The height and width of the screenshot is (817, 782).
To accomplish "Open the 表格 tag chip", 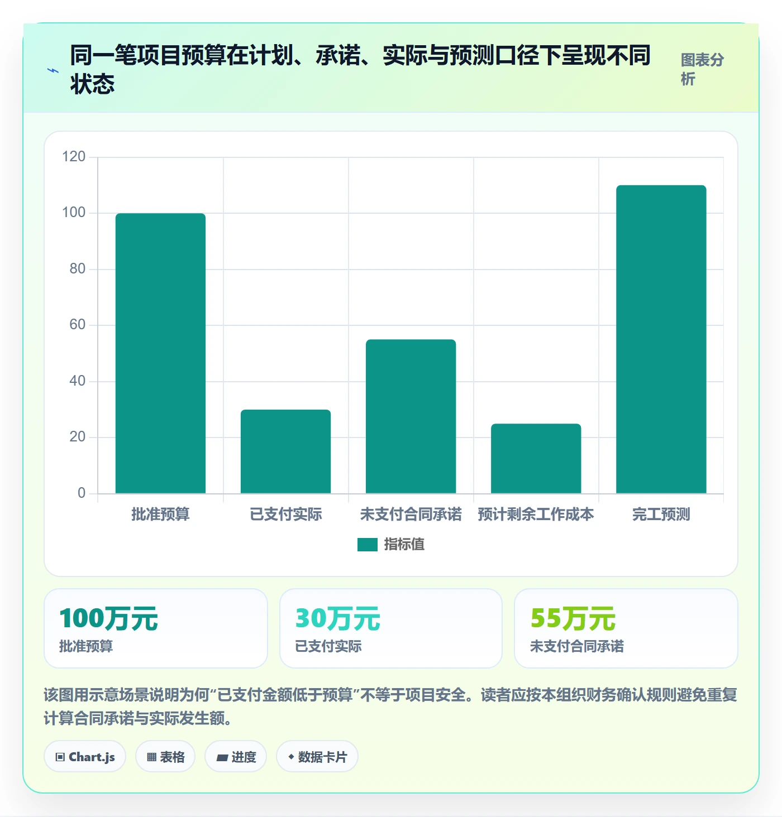I will [x=165, y=757].
